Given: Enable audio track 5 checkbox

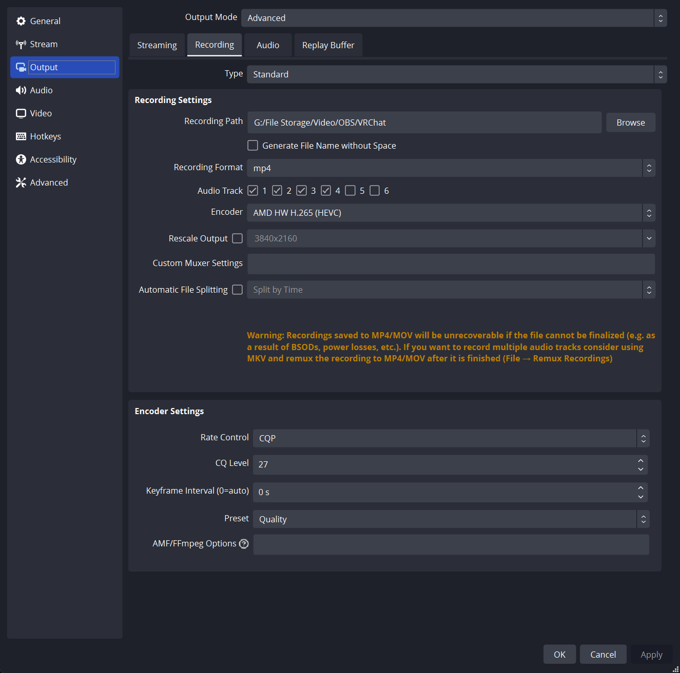Looking at the screenshot, I should coord(351,191).
